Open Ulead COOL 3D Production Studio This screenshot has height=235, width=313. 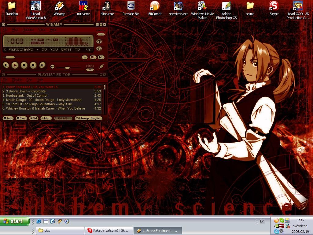298,10
